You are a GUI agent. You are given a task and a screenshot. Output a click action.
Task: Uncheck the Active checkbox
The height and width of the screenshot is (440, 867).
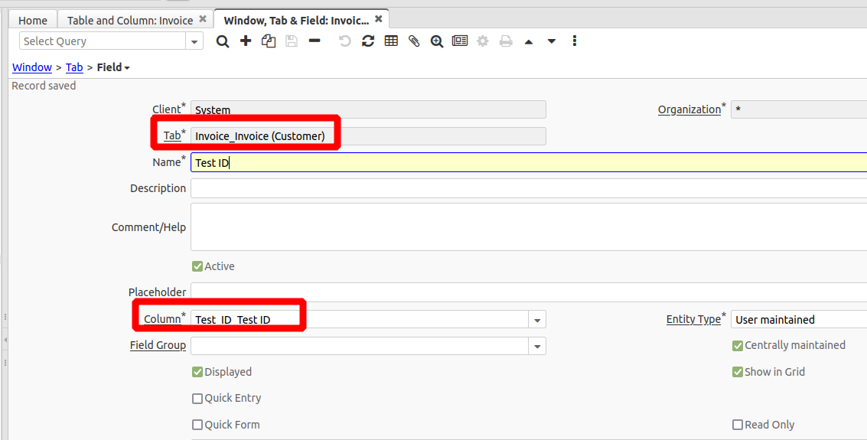[197, 267]
